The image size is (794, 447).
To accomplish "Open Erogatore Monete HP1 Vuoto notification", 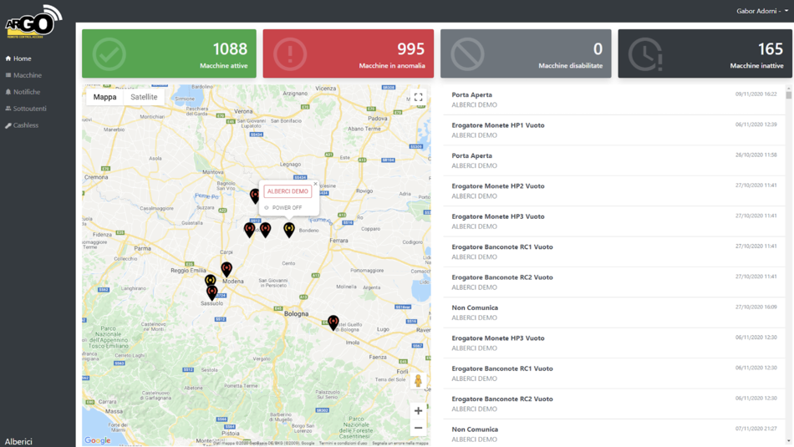I will pyautogui.click(x=614, y=130).
